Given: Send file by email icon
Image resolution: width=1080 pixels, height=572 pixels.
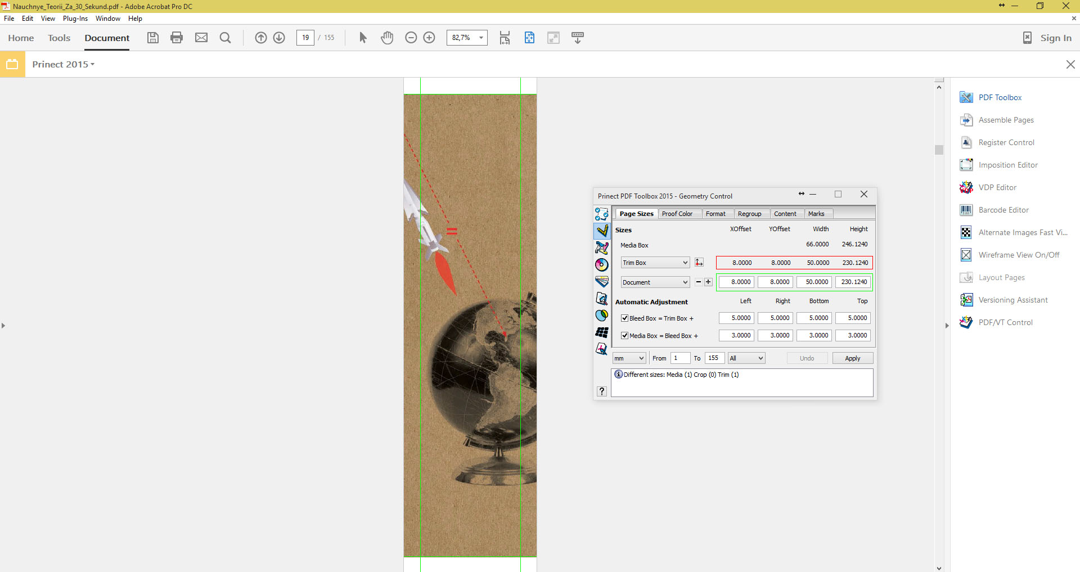Looking at the screenshot, I should (x=201, y=38).
